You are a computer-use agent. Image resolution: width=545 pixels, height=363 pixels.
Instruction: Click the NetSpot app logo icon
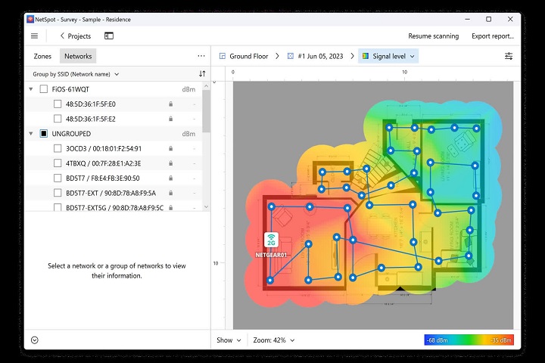pos(30,18)
